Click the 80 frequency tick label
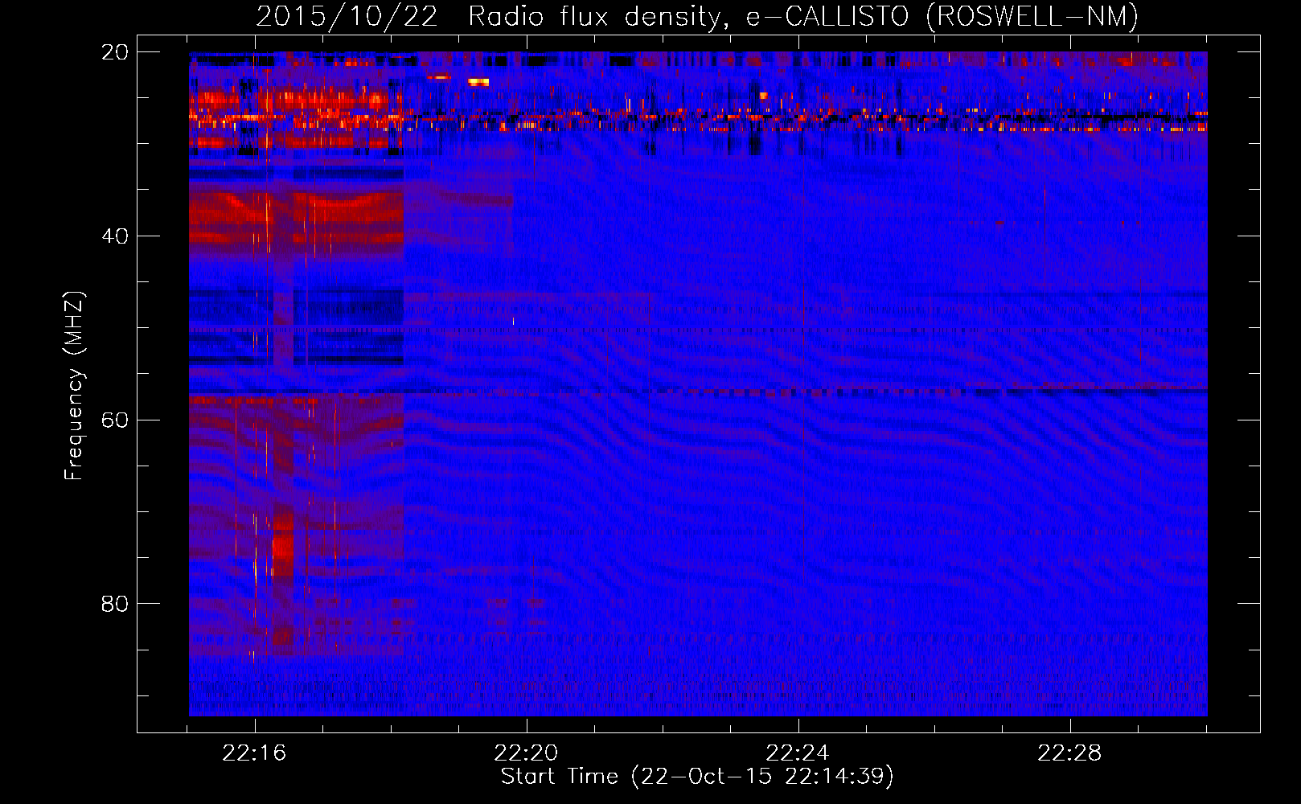Viewport: 1301px width, 804px height. tap(115, 604)
